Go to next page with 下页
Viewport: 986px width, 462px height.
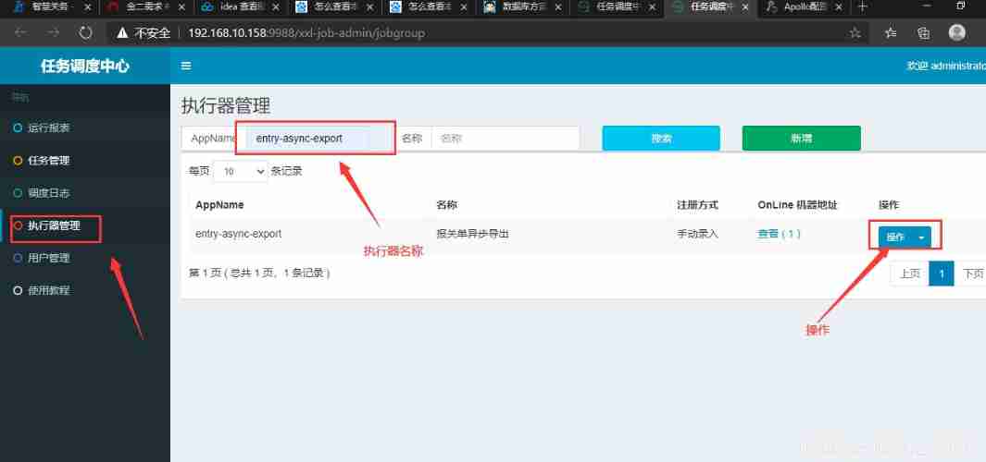point(971,274)
